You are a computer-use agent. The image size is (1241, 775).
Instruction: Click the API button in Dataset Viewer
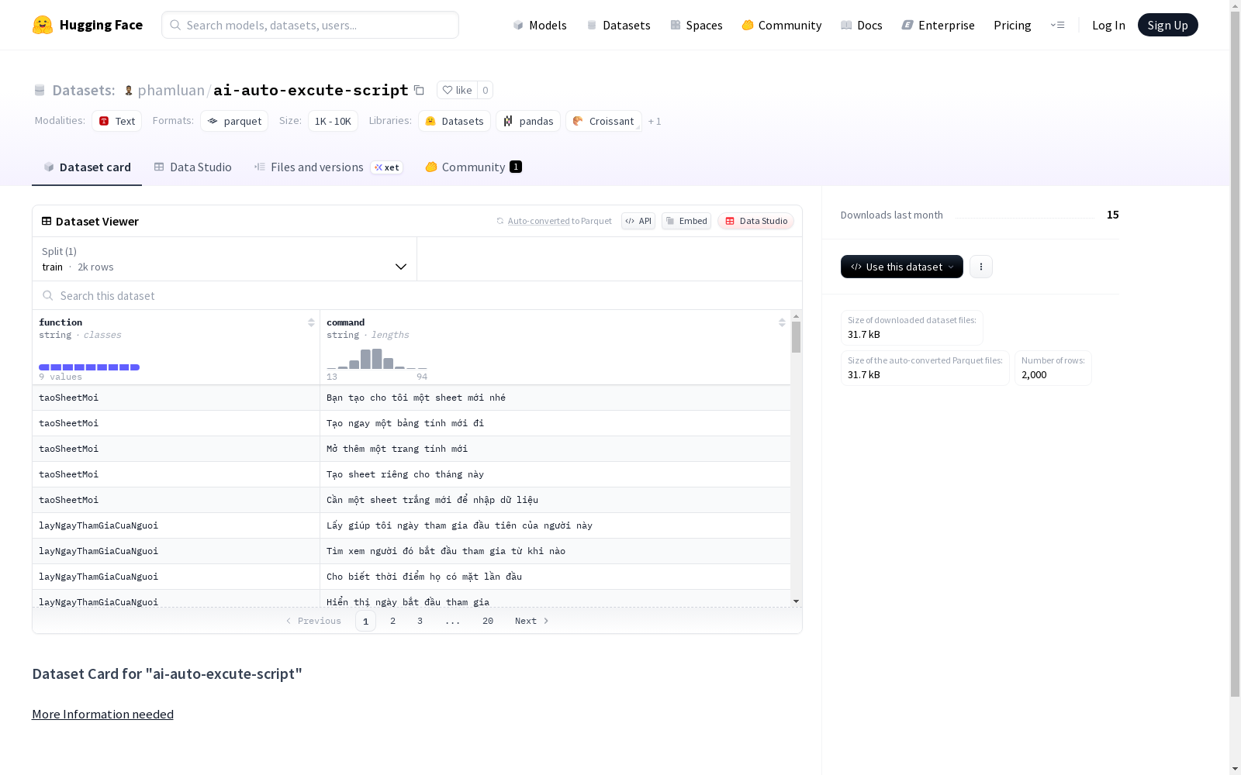coord(638,221)
